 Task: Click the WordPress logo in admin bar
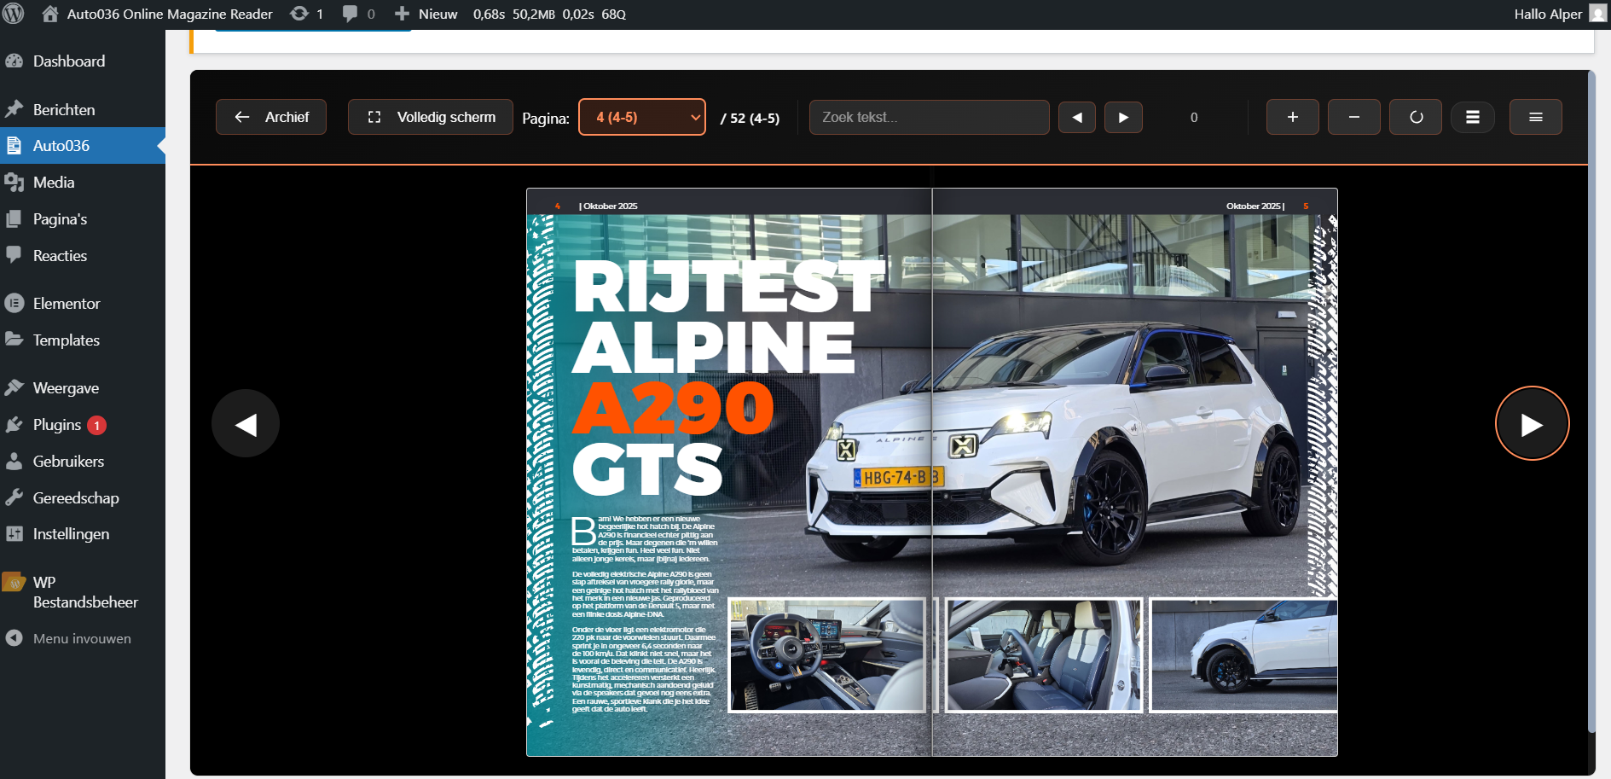14,14
